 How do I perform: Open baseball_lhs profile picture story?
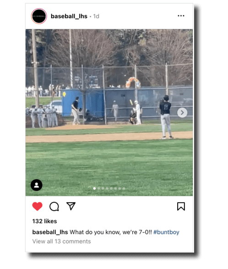click(39, 16)
